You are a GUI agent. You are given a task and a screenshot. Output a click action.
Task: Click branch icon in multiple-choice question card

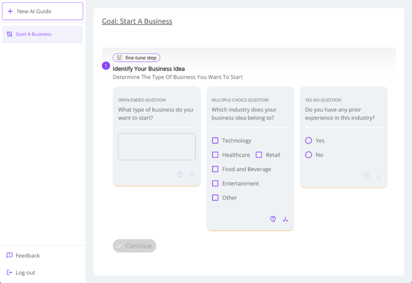[285, 219]
